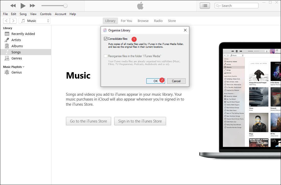Switch to the Library tab
The width and height of the screenshot is (281, 185).
click(x=110, y=21)
